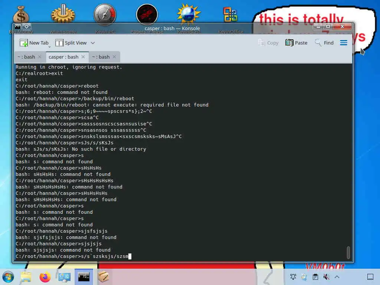The height and width of the screenshot is (285, 380).
Task: Select the 'casper : bash' tab
Action: point(63,57)
